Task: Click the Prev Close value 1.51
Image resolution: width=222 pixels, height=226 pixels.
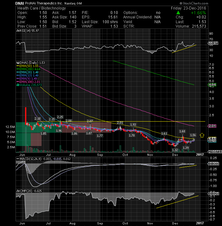Action: [43, 26]
